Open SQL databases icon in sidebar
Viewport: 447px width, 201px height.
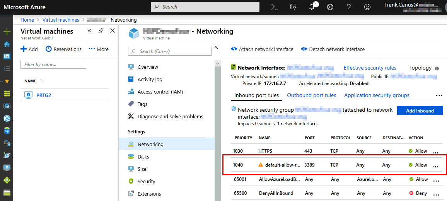coord(7,131)
